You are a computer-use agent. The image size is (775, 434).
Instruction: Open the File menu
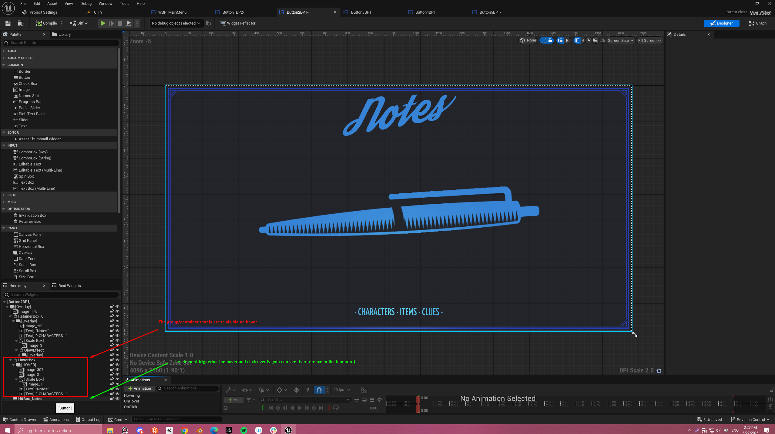pyautogui.click(x=23, y=3)
